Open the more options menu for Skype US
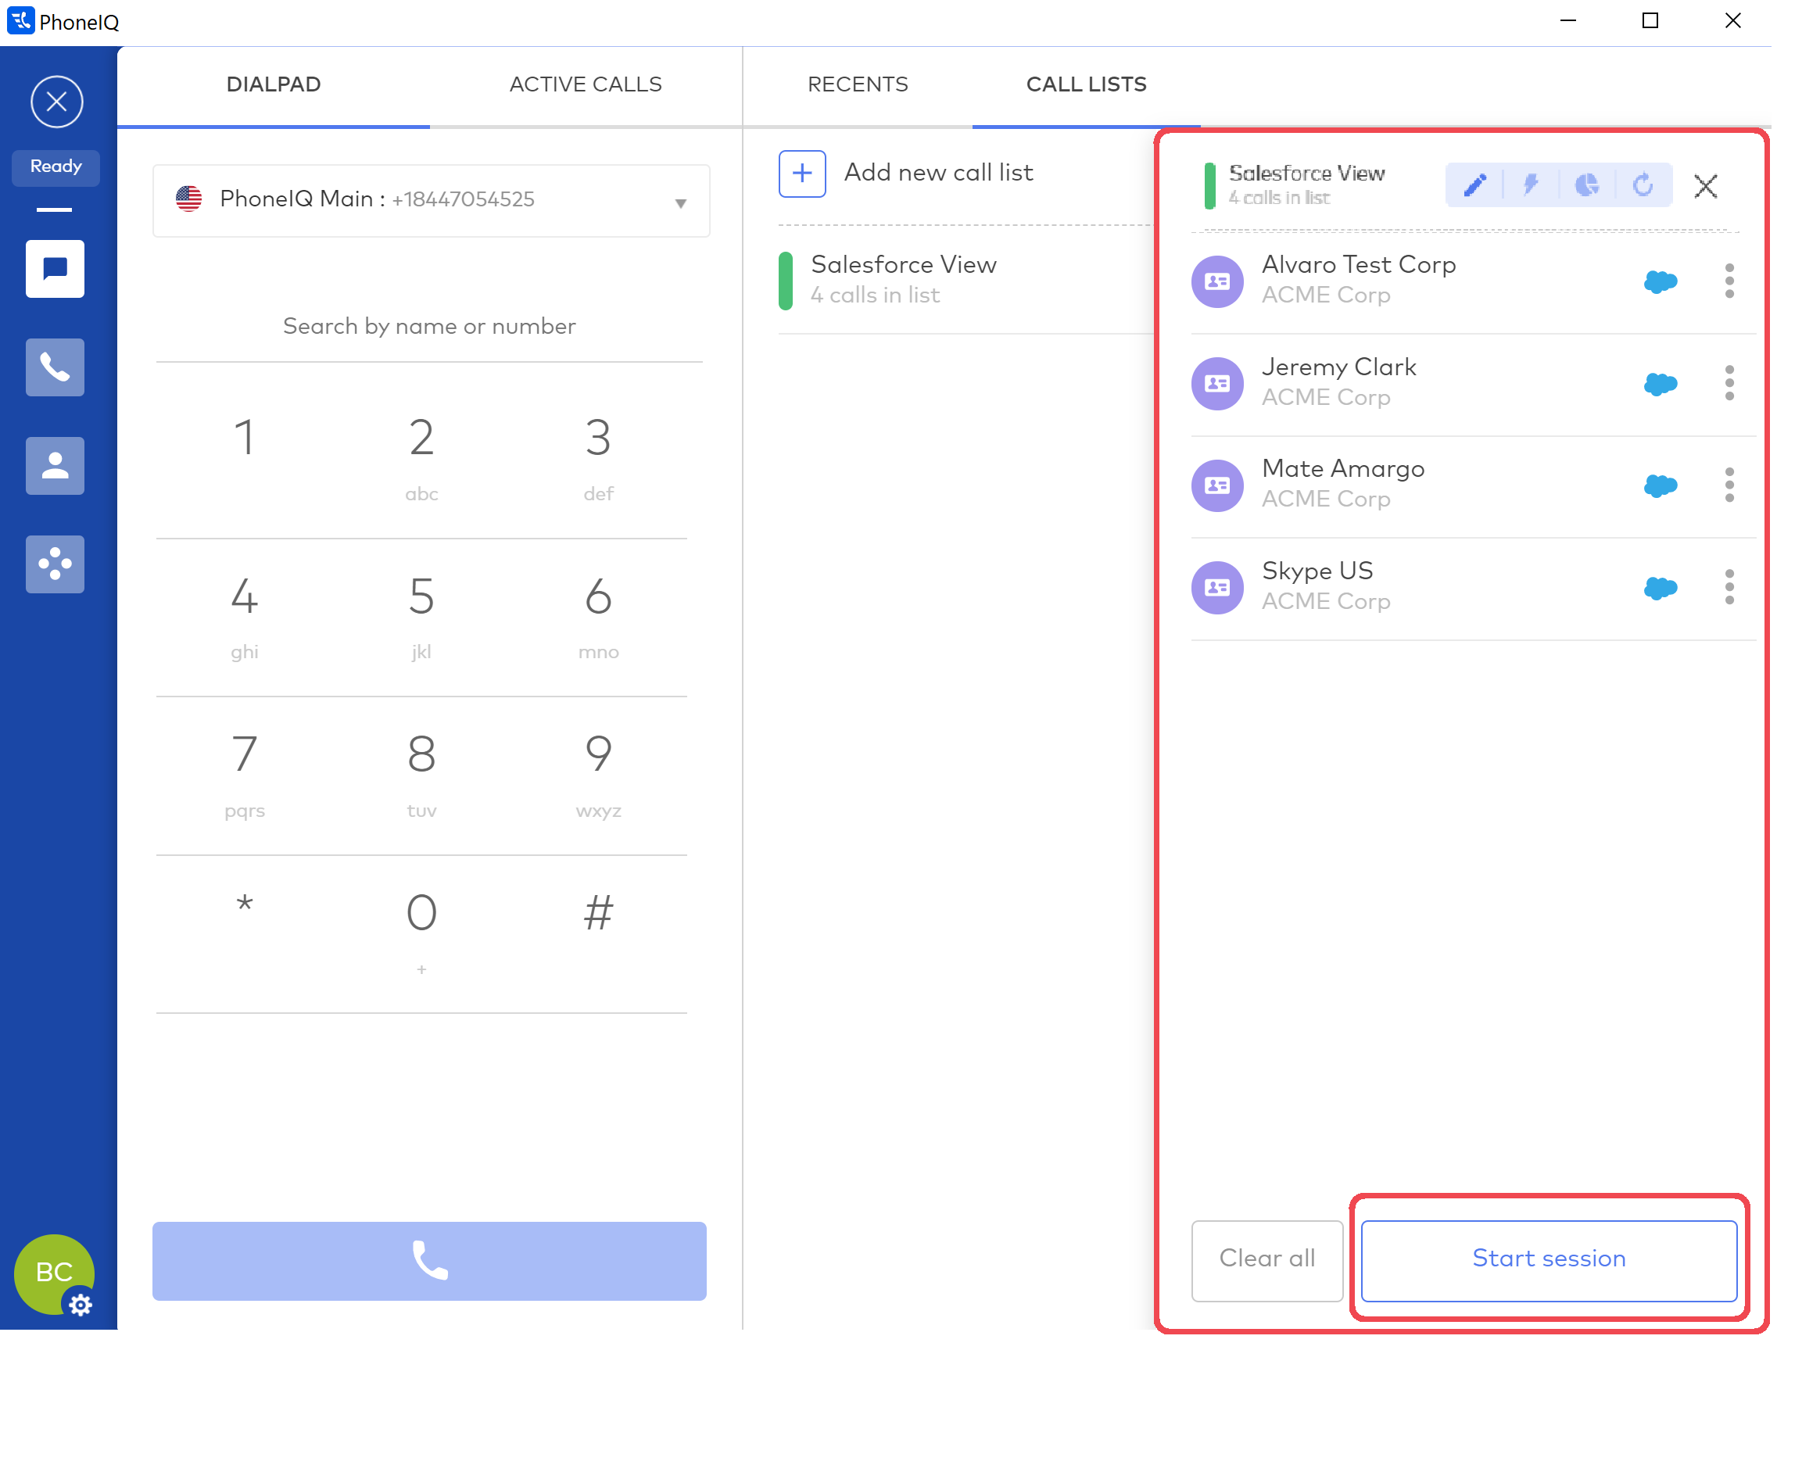The image size is (1820, 1479). (1729, 587)
